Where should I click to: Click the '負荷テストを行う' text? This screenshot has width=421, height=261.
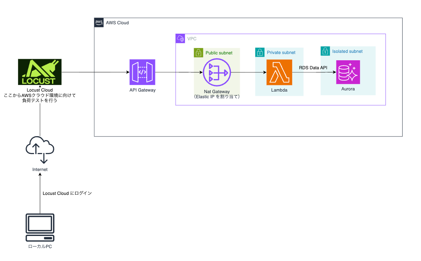click(x=40, y=101)
